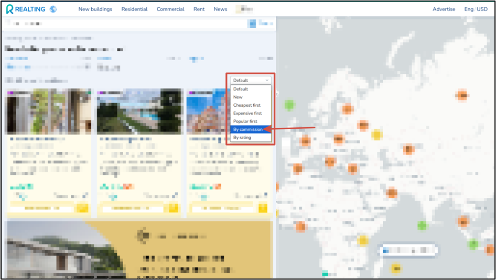Click the yellow button on second listing card
Image resolution: width=496 pixels, height=280 pixels.
pos(173,208)
